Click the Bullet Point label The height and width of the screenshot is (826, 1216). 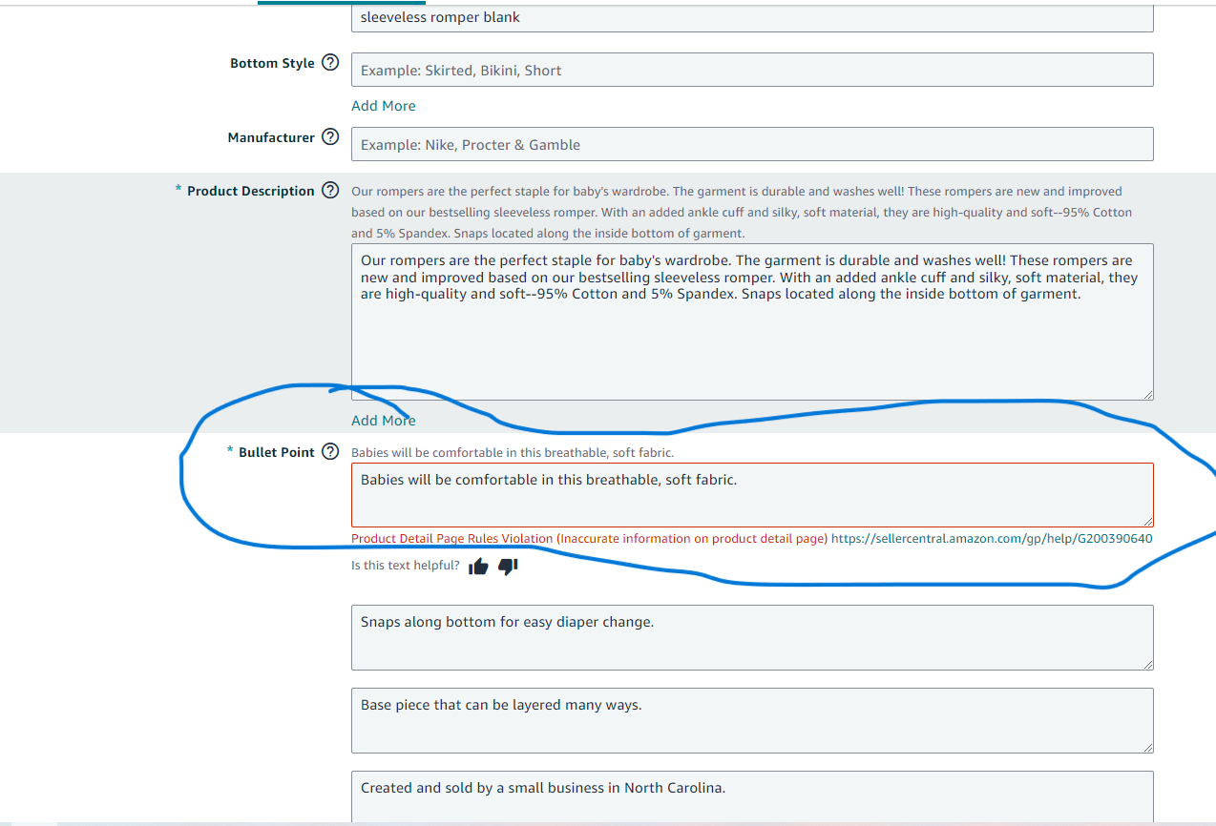coord(276,452)
